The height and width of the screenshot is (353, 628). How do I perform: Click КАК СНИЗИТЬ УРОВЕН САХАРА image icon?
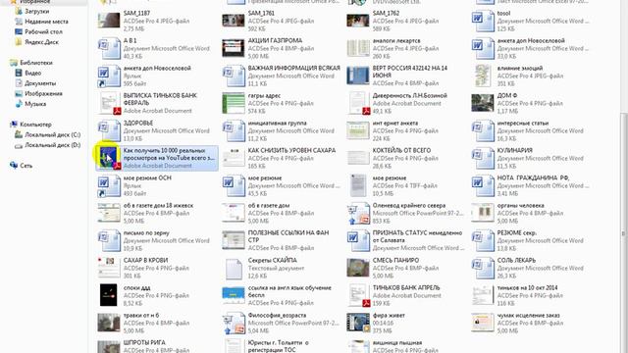[x=234, y=158]
